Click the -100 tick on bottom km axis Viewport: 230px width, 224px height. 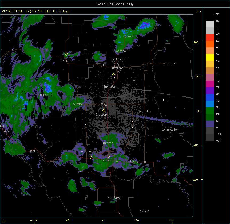click(33, 220)
